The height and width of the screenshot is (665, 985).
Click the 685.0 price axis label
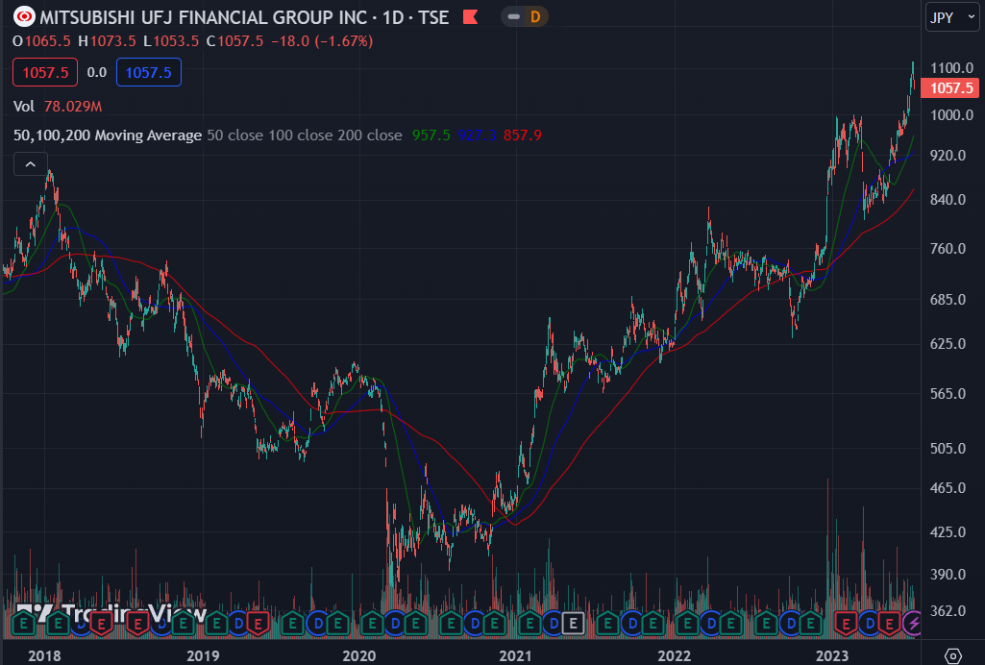pyautogui.click(x=948, y=300)
